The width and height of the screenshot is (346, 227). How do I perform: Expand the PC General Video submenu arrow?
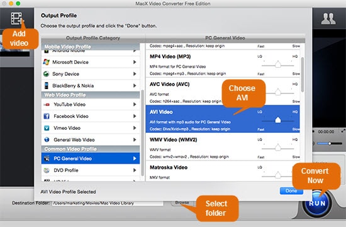tap(135, 159)
